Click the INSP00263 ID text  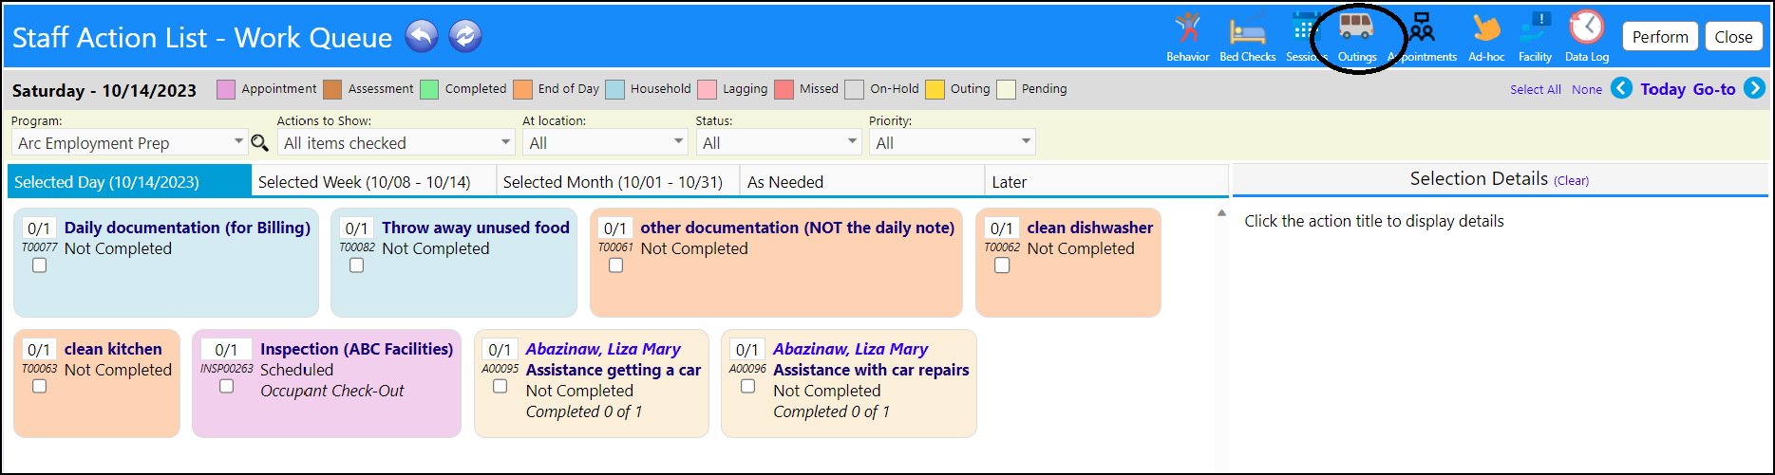pos(227,369)
